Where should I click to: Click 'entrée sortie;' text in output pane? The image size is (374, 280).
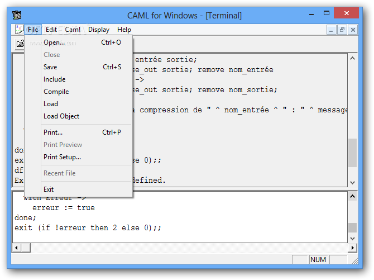point(166,59)
